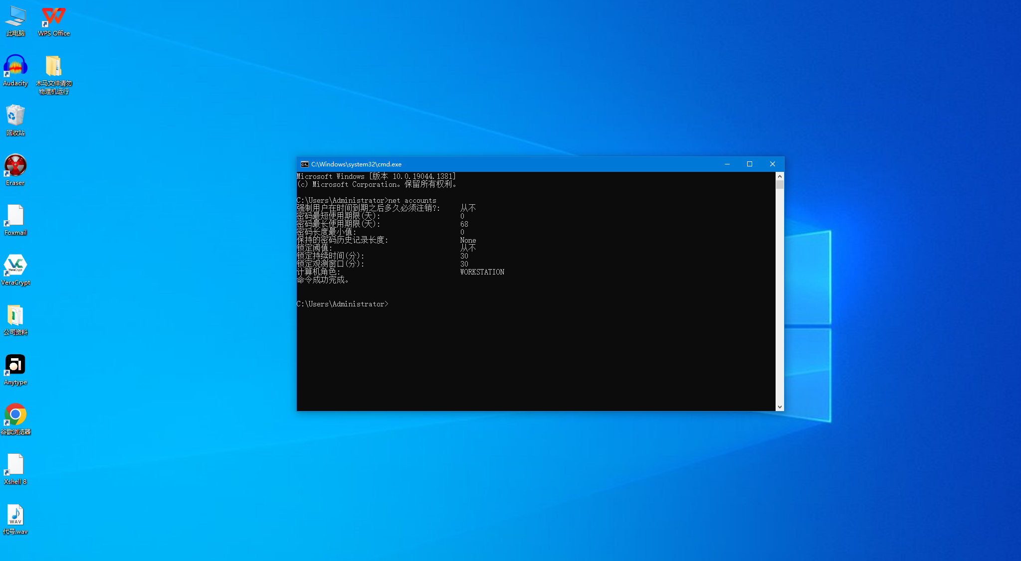The height and width of the screenshot is (561, 1021).
Task: Select the 谷歌浏览器 Chrome shortcut
Action: click(x=15, y=419)
